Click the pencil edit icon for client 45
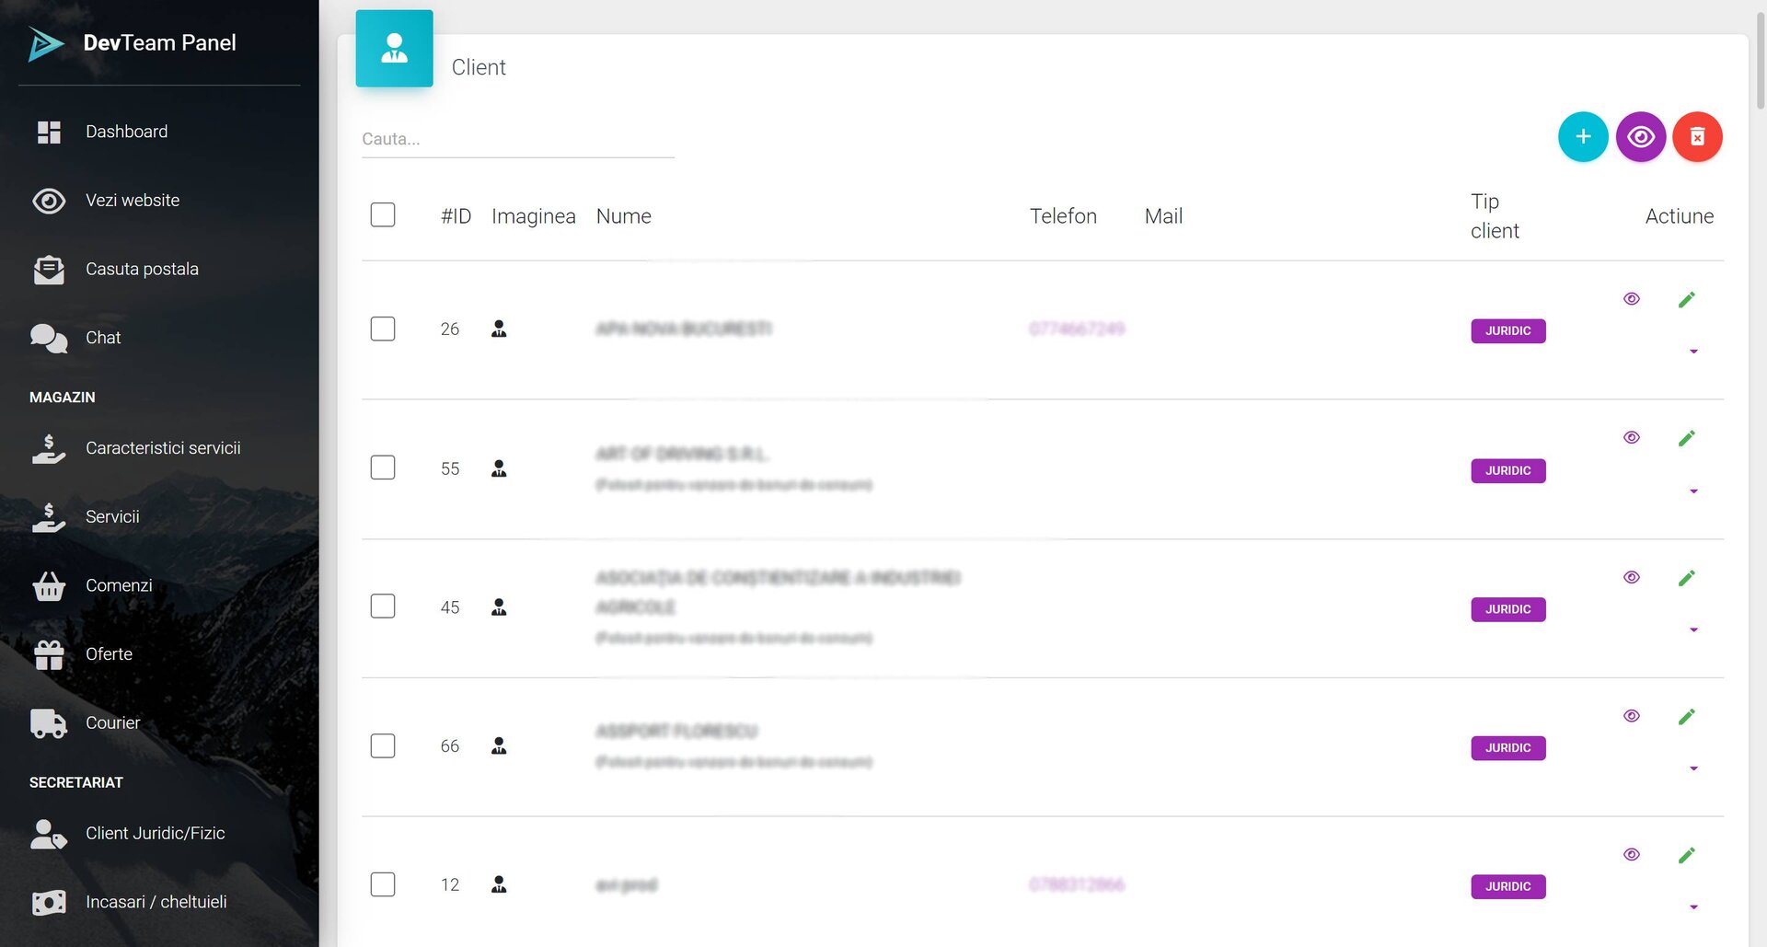 click(1686, 578)
